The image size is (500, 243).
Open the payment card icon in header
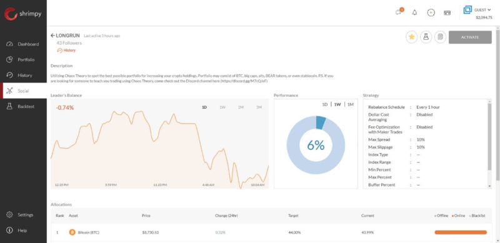coord(447,12)
